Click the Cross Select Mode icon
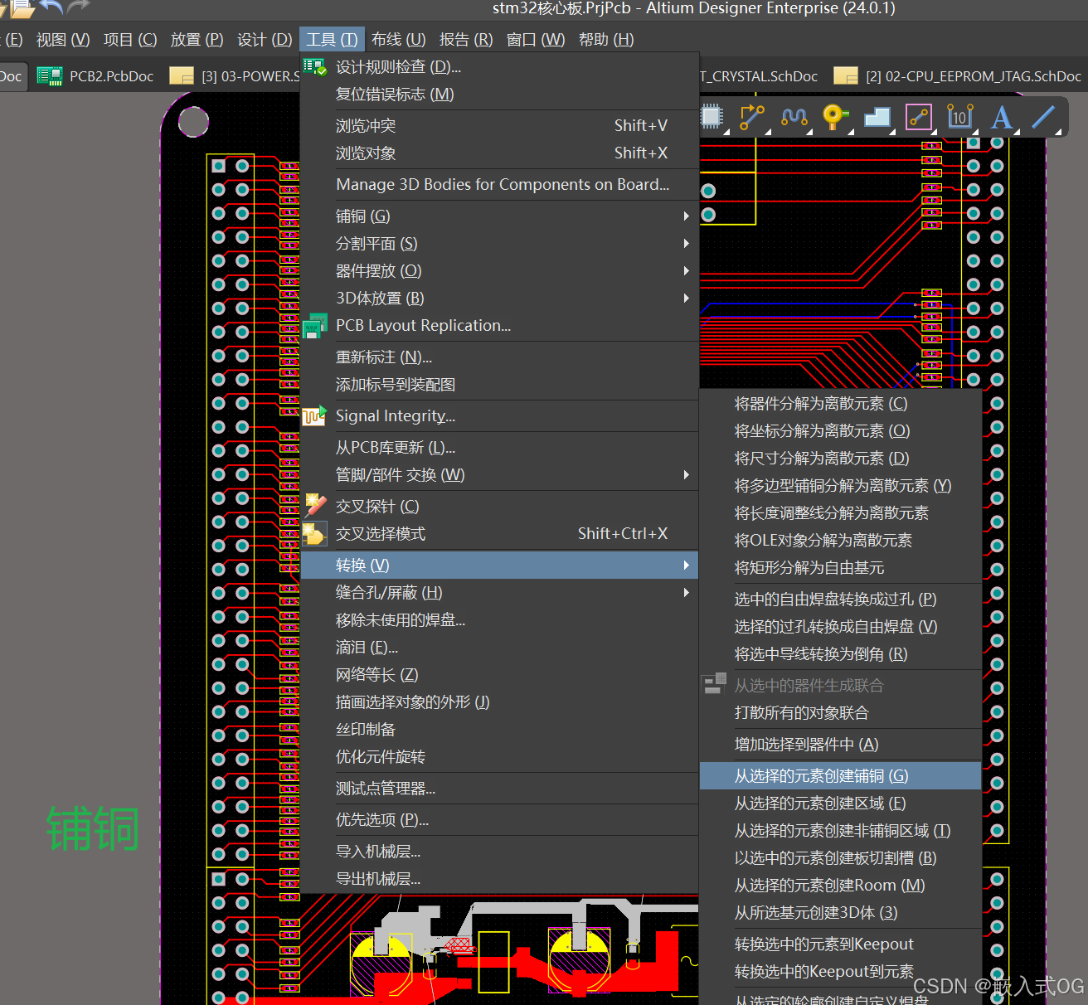Image resolution: width=1088 pixels, height=1005 pixels. [314, 533]
